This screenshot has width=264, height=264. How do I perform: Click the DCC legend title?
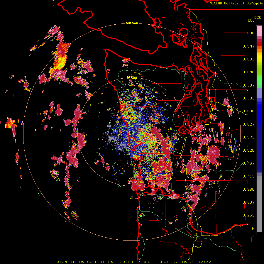[x=258, y=18]
